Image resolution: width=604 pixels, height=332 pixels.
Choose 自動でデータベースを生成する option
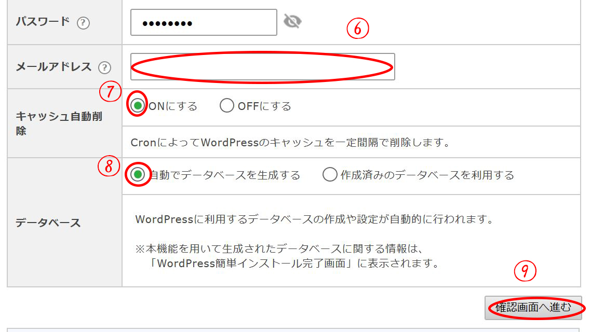(x=138, y=175)
